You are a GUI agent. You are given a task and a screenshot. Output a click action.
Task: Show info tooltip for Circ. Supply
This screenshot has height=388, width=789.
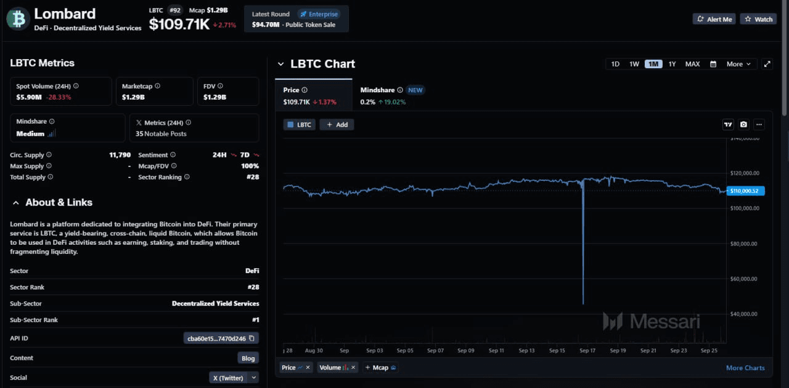point(49,155)
